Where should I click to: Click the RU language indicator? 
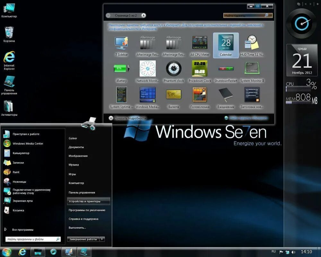tap(273, 252)
